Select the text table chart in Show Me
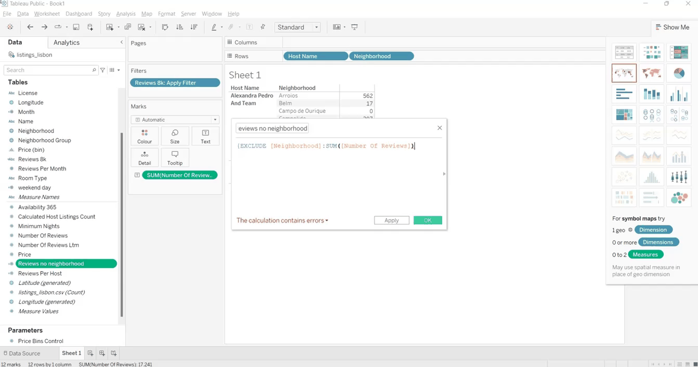Screen dimensions: 698x367 (624, 52)
